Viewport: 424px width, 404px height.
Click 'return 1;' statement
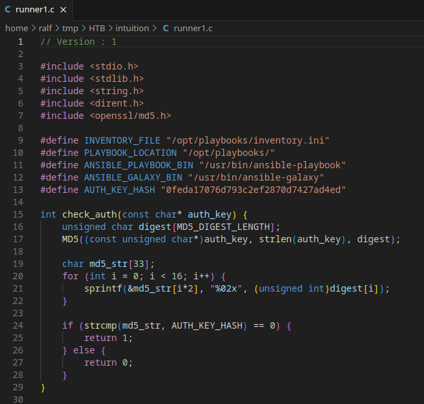pos(109,338)
